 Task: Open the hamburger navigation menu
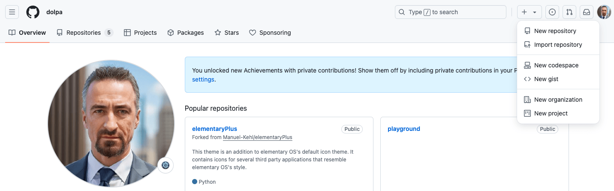point(12,12)
